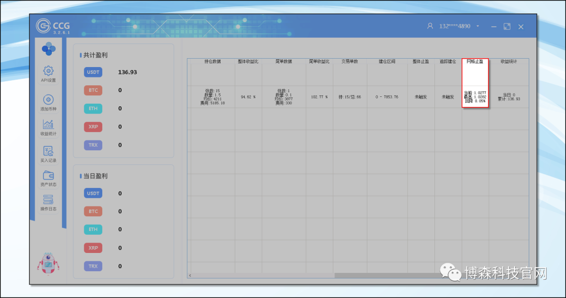Image resolution: width=566 pixels, height=298 pixels.
Task: Select ETH badge under 当日盈利
Action: click(x=93, y=229)
